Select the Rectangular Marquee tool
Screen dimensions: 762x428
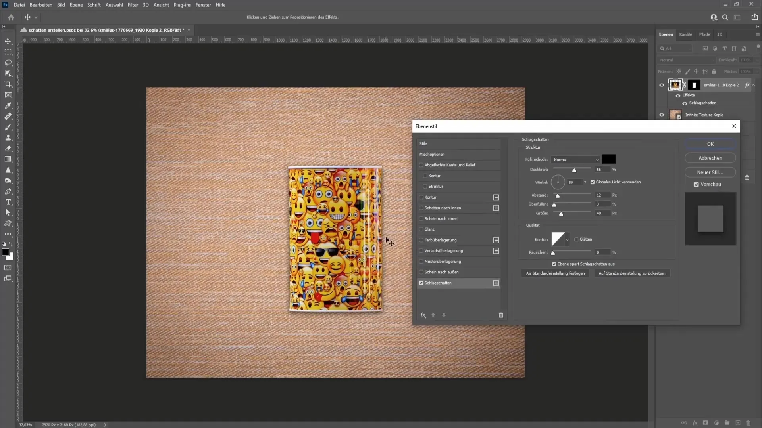[x=8, y=52]
